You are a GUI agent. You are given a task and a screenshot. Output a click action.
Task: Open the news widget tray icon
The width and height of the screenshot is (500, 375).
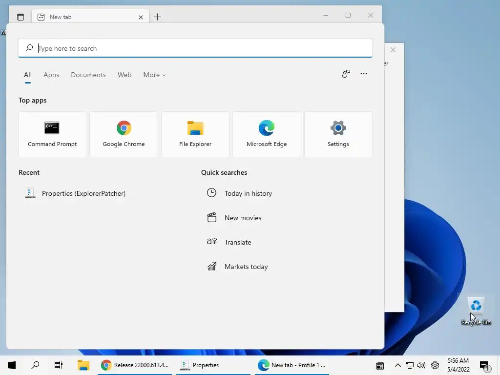tap(379, 365)
